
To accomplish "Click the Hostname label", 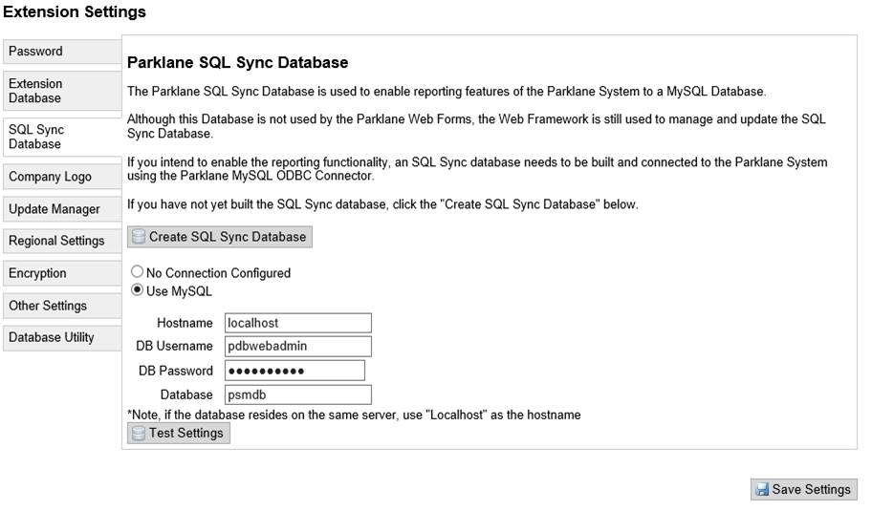I will (185, 323).
